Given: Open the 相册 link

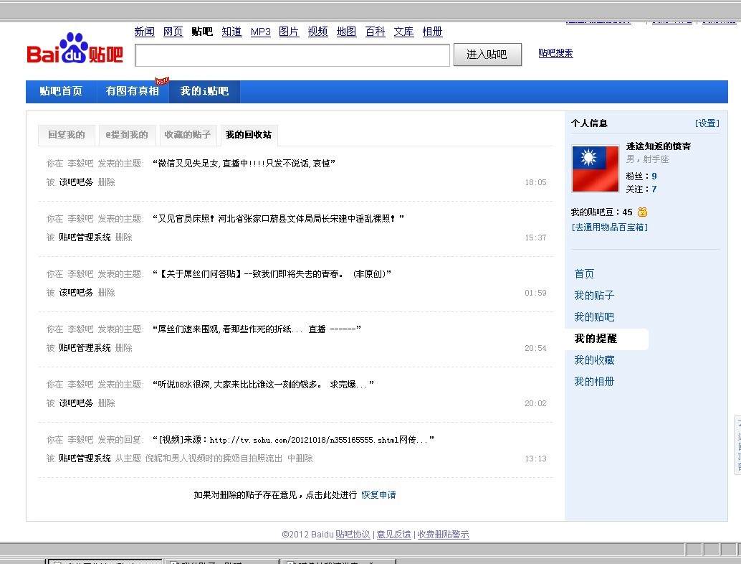Looking at the screenshot, I should (x=432, y=32).
